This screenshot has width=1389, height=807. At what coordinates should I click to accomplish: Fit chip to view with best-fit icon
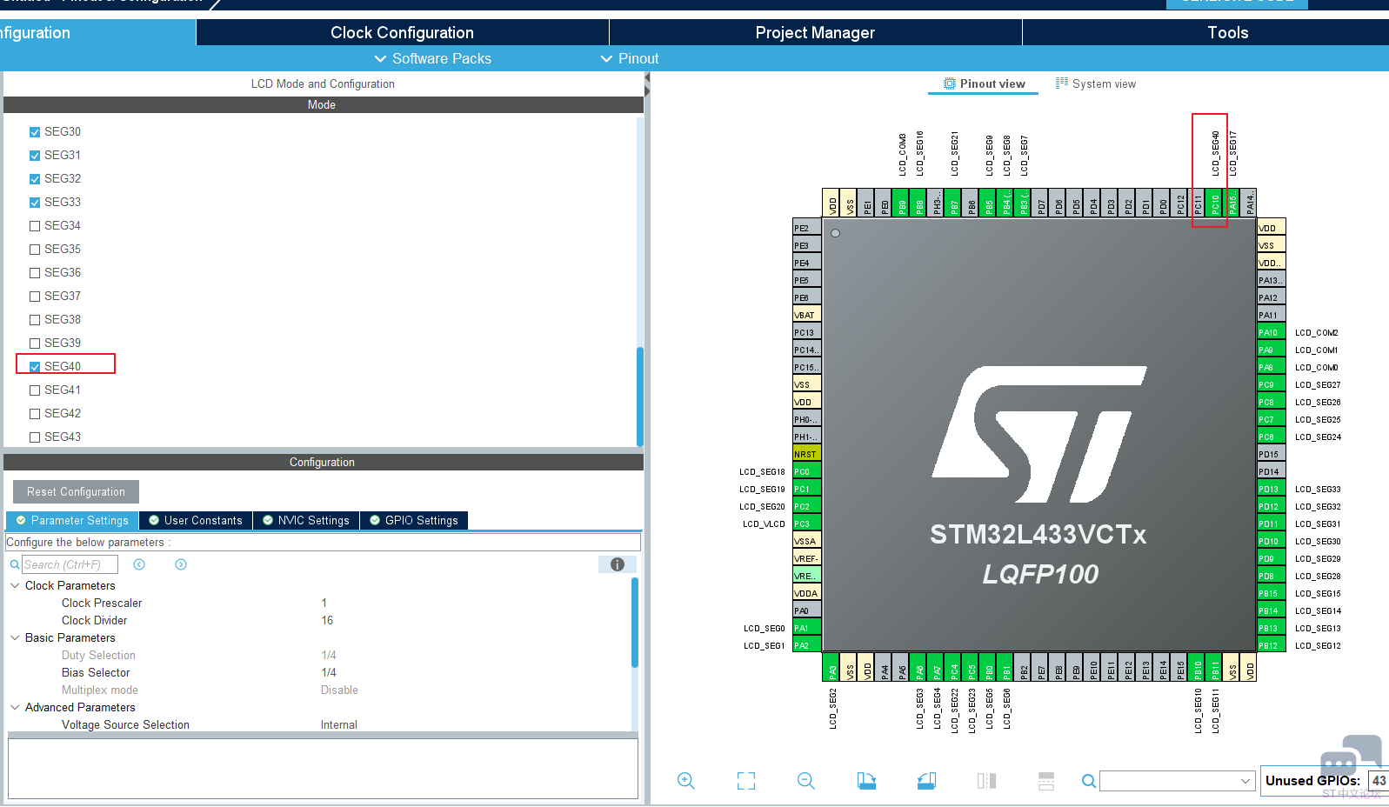[x=746, y=781]
